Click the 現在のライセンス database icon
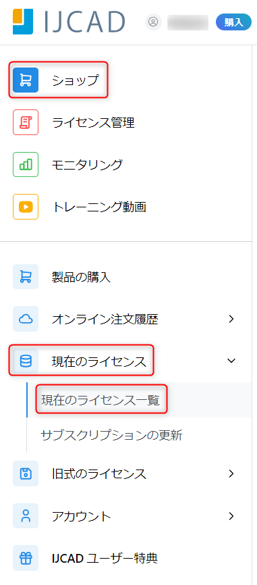The height and width of the screenshot is (585, 257). (x=26, y=361)
